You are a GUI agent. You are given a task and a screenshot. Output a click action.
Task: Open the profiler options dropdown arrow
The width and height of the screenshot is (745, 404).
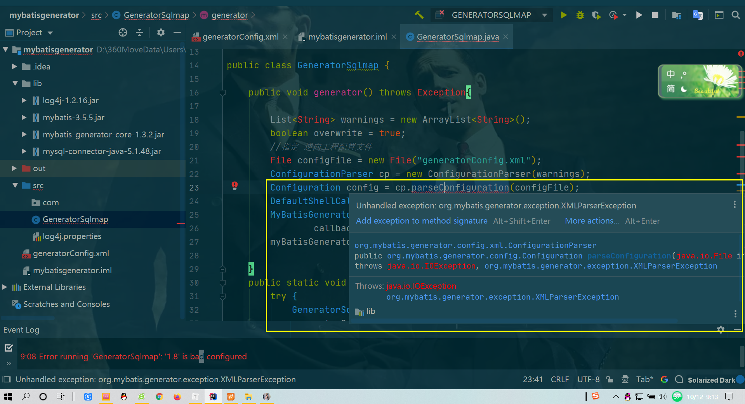click(x=624, y=15)
